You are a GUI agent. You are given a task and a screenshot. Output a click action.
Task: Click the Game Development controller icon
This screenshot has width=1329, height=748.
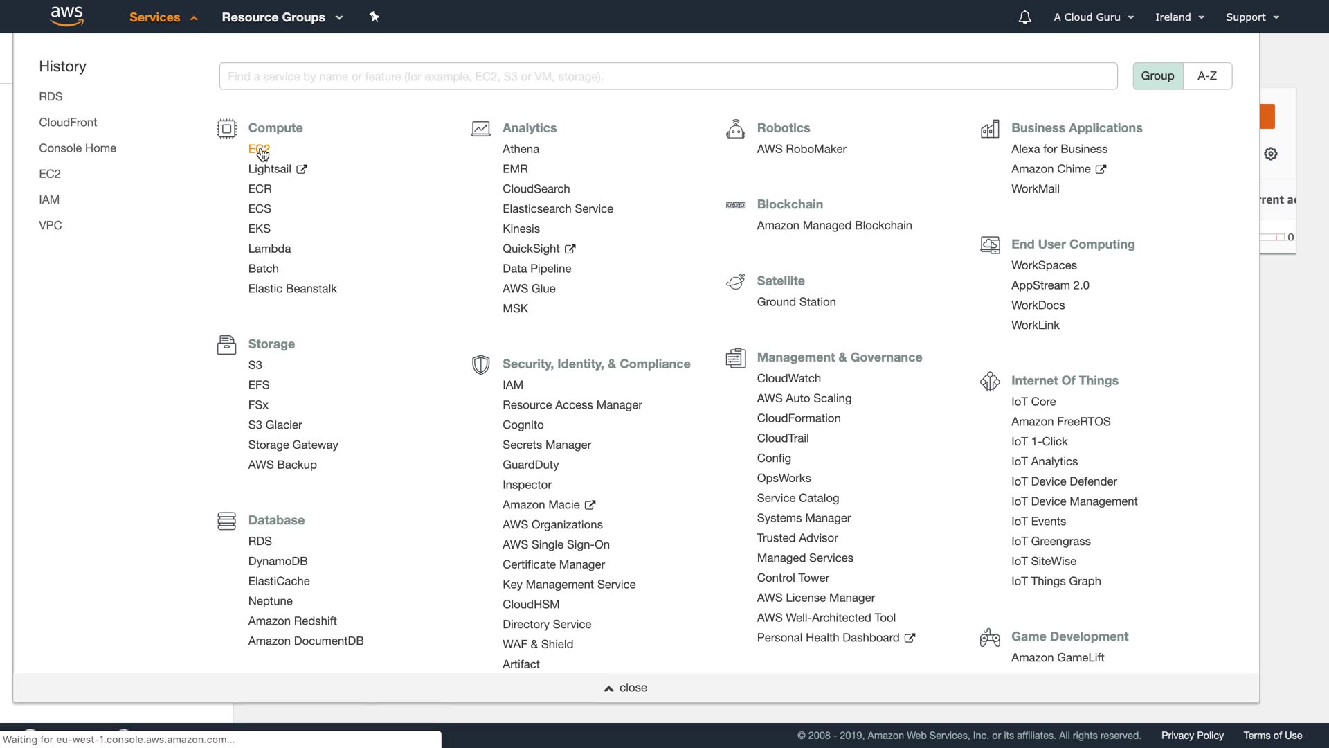click(990, 637)
